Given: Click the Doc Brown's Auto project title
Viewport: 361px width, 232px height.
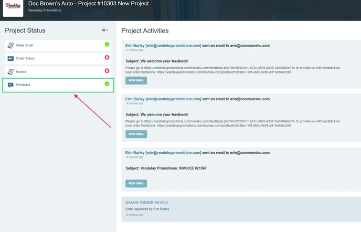Looking at the screenshot, I should coord(88,4).
